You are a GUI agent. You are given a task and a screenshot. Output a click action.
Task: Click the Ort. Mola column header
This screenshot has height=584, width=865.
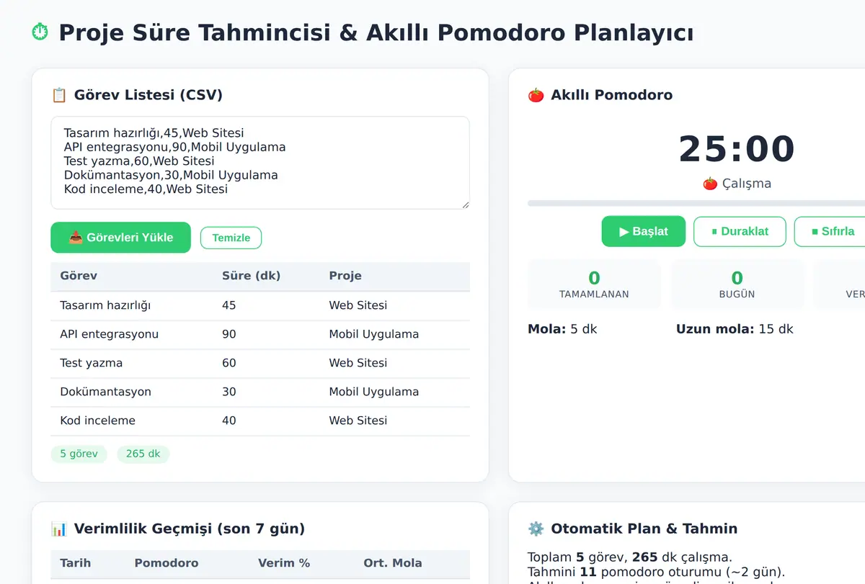(393, 563)
